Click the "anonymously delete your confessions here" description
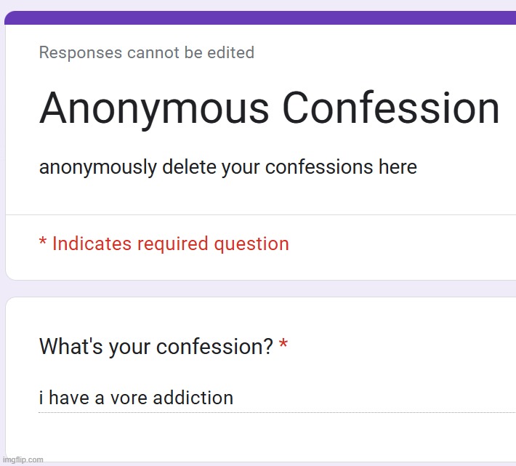This screenshot has width=516, height=466. coord(227,167)
